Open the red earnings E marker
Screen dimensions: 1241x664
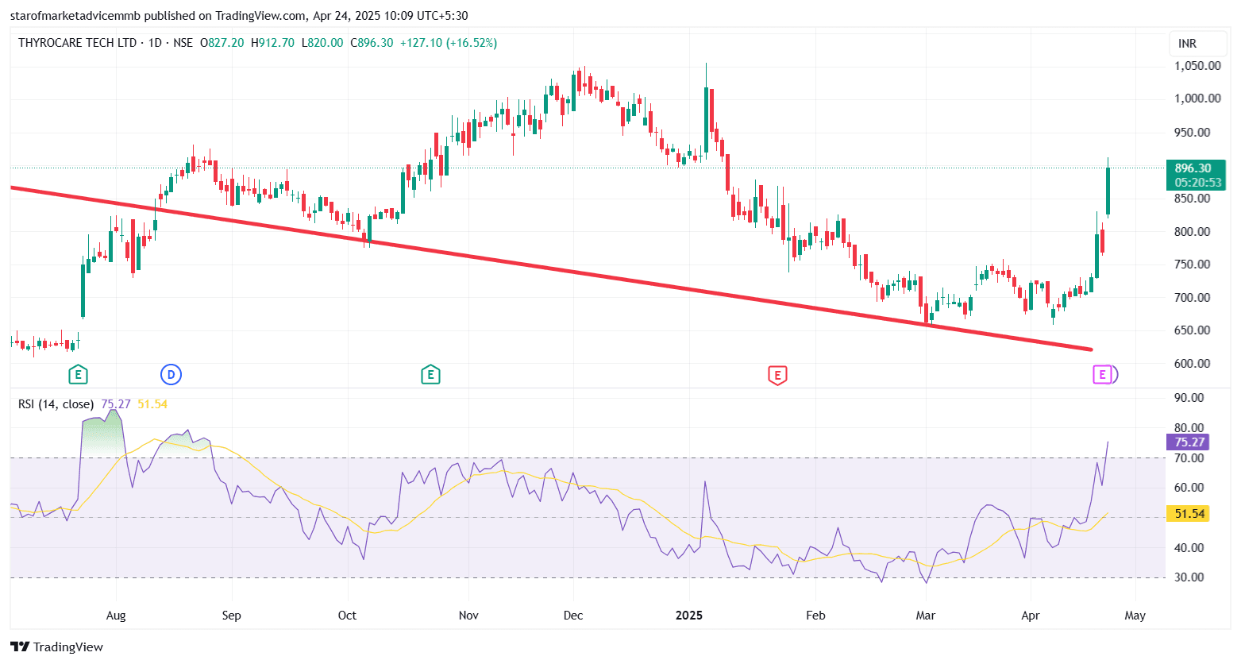pyautogui.click(x=777, y=375)
